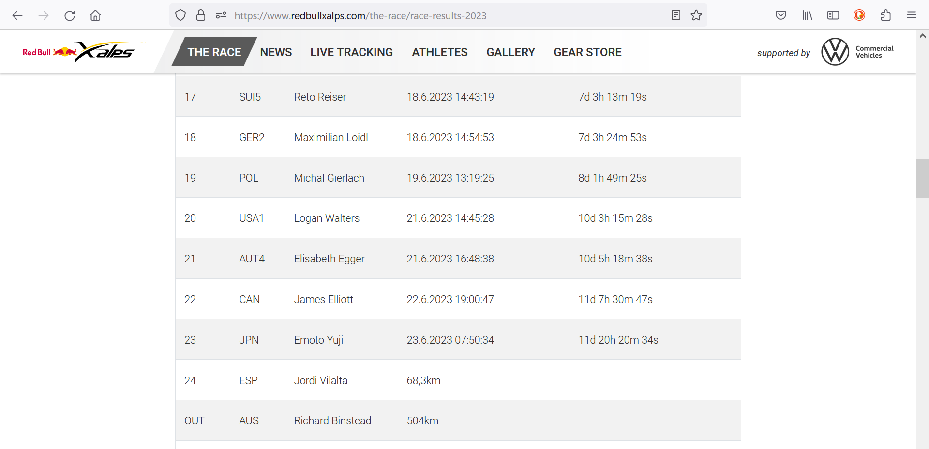The image size is (929, 449).
Task: Click duration 7d 3h 13m 19s
Action: coord(612,97)
